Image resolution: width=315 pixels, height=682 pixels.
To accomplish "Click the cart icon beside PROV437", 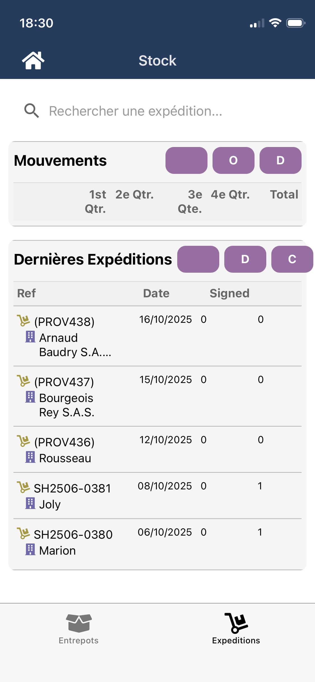I will click(x=24, y=381).
